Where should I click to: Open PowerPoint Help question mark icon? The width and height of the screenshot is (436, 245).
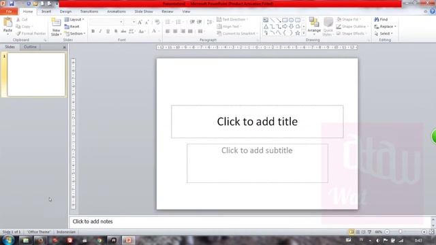point(433,12)
